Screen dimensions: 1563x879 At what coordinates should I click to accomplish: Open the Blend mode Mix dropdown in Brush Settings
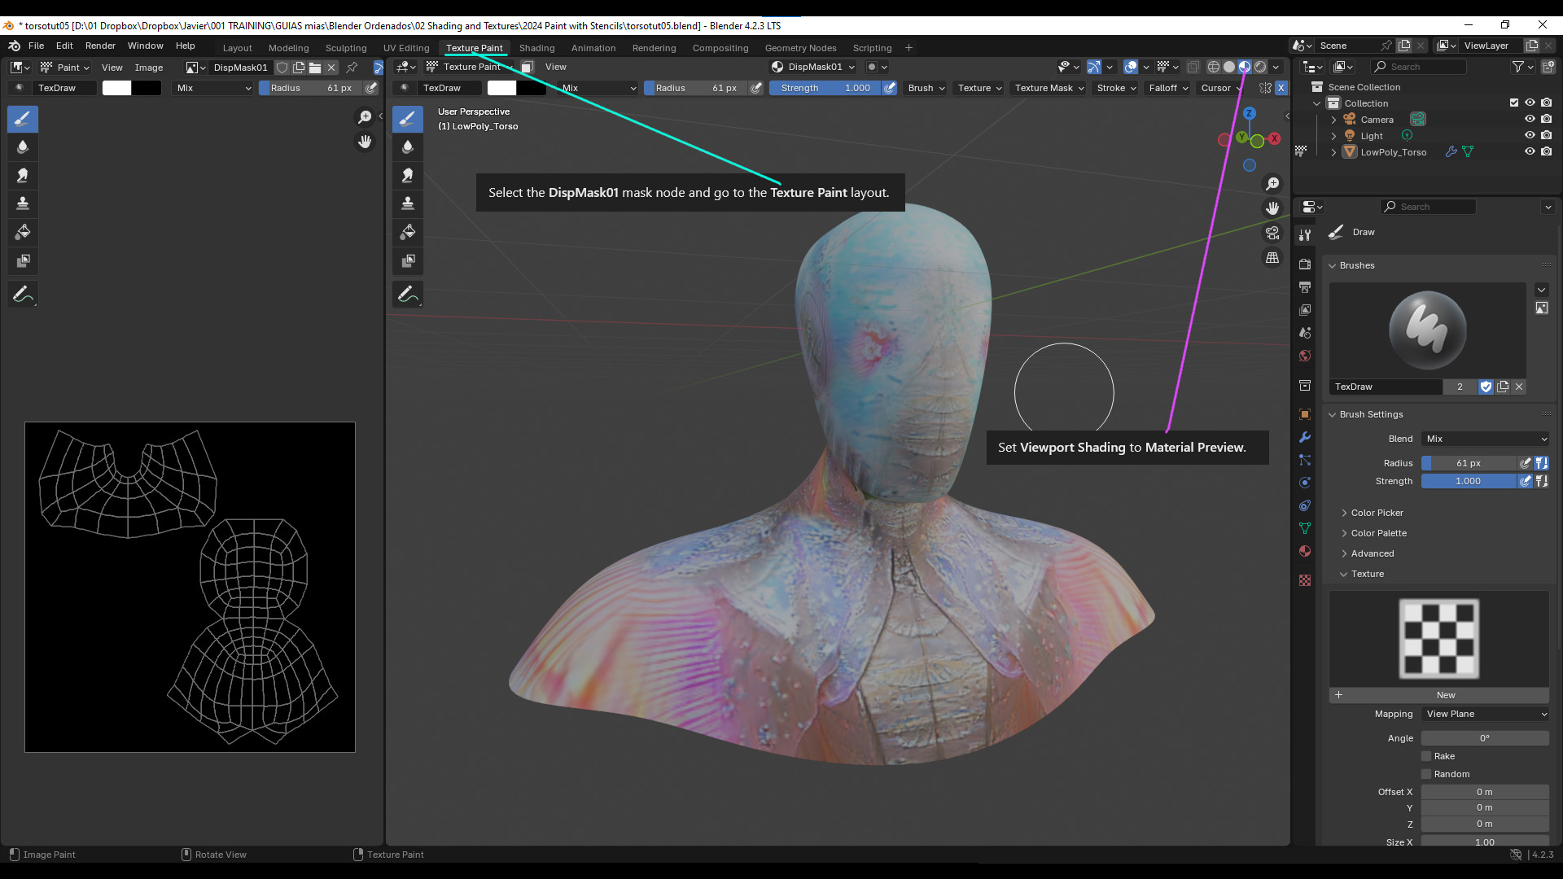click(x=1486, y=439)
